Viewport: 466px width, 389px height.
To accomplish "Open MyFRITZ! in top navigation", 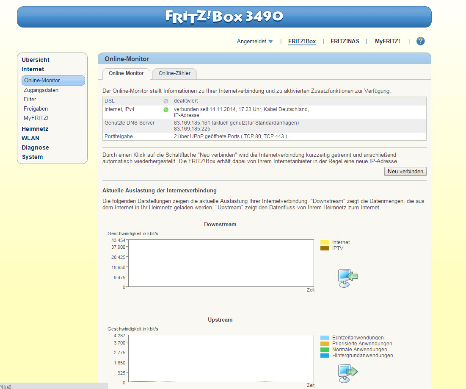I will pyautogui.click(x=387, y=42).
